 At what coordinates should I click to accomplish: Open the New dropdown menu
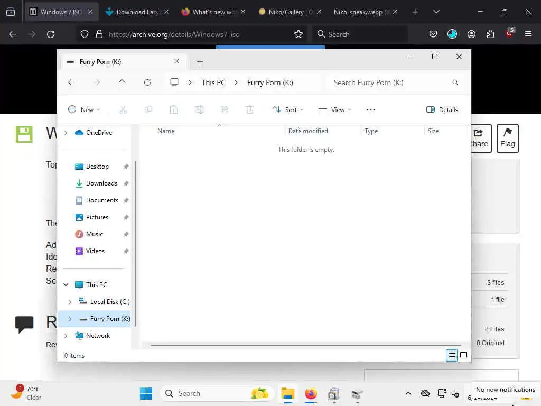coord(84,110)
